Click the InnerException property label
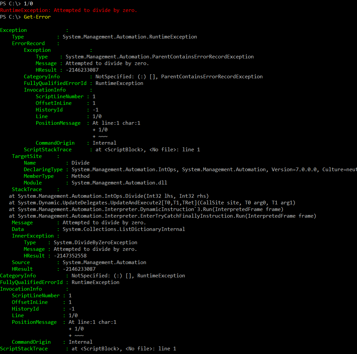The width and height of the screenshot is (357, 354). pyautogui.click(x=33, y=236)
